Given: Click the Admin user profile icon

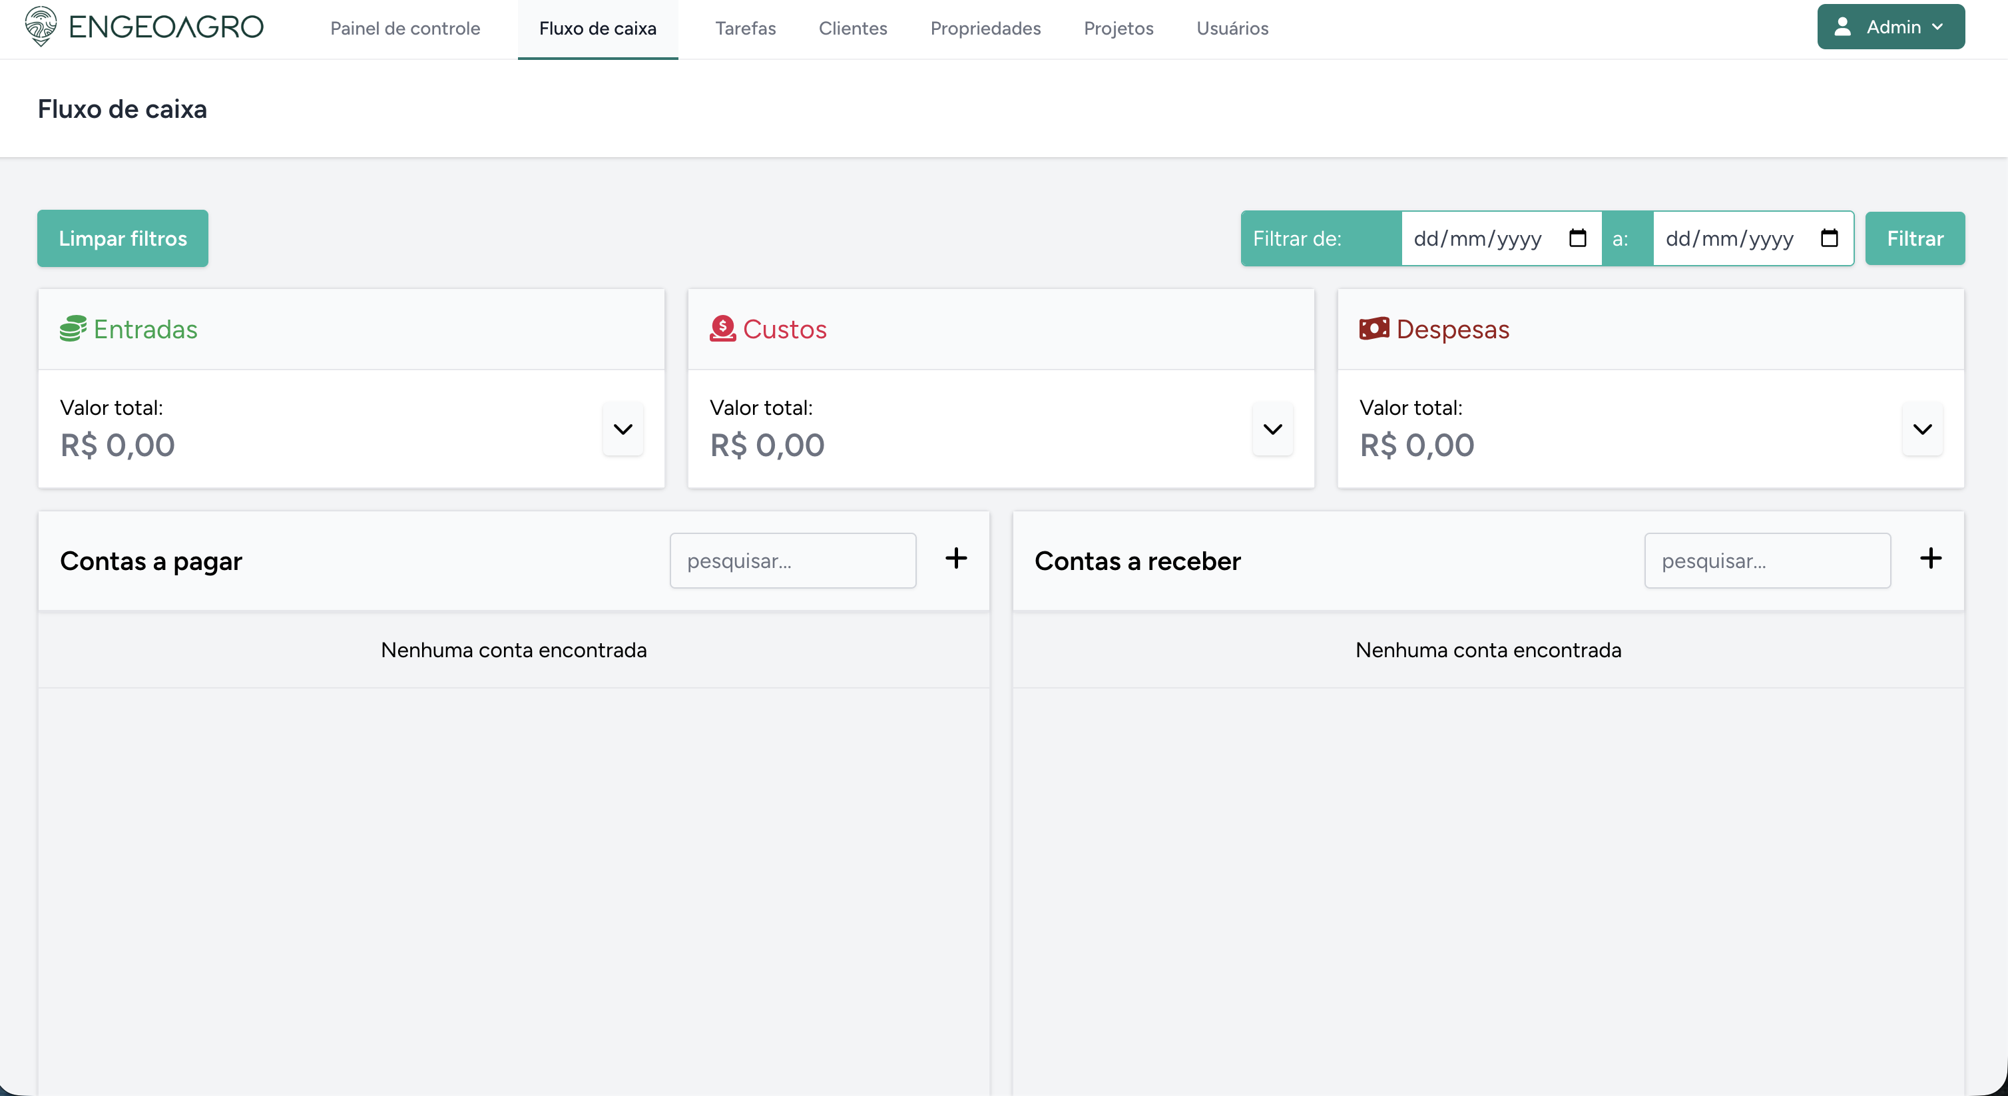Looking at the screenshot, I should coord(1843,27).
